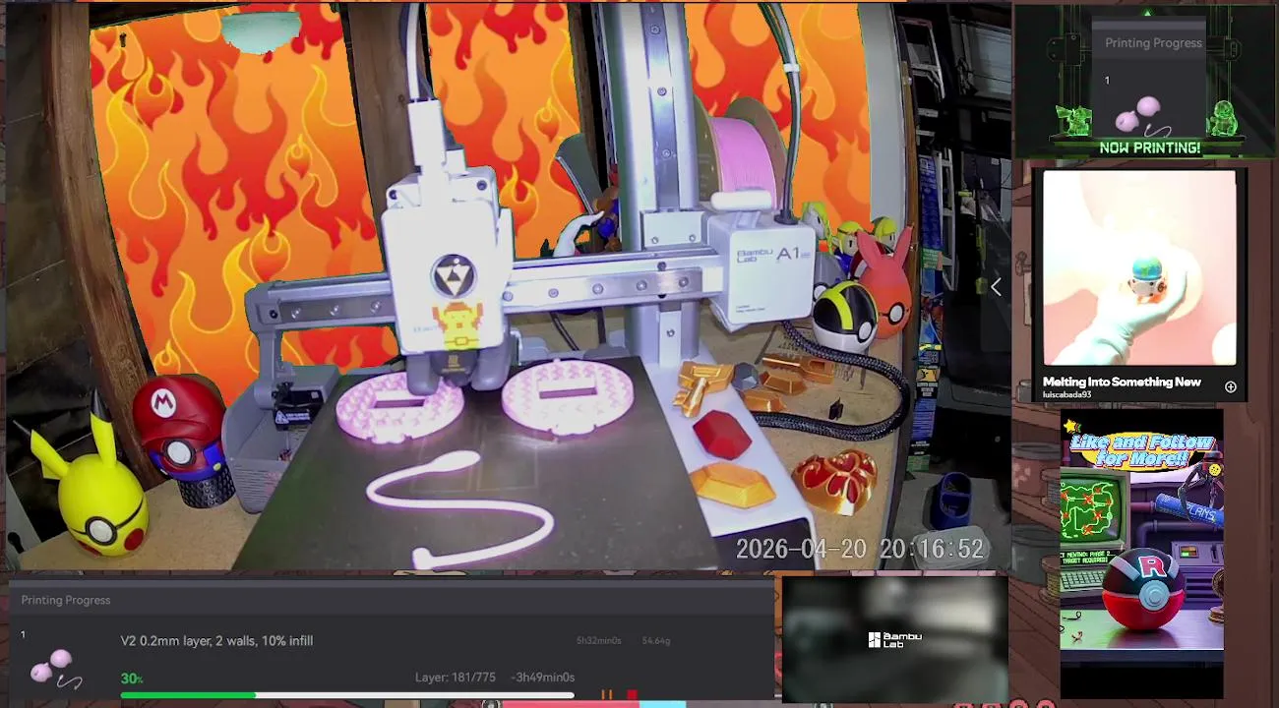Click the pink model preview in the Now Printing widget
The width and height of the screenshot is (1279, 708).
1141,115
